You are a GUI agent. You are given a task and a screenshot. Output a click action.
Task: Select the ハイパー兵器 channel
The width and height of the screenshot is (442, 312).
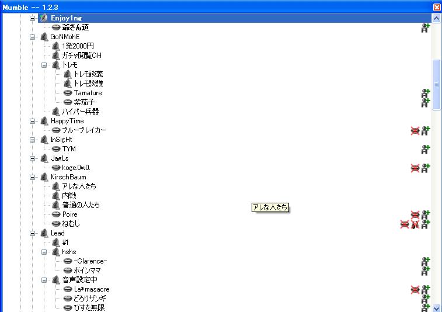point(81,112)
